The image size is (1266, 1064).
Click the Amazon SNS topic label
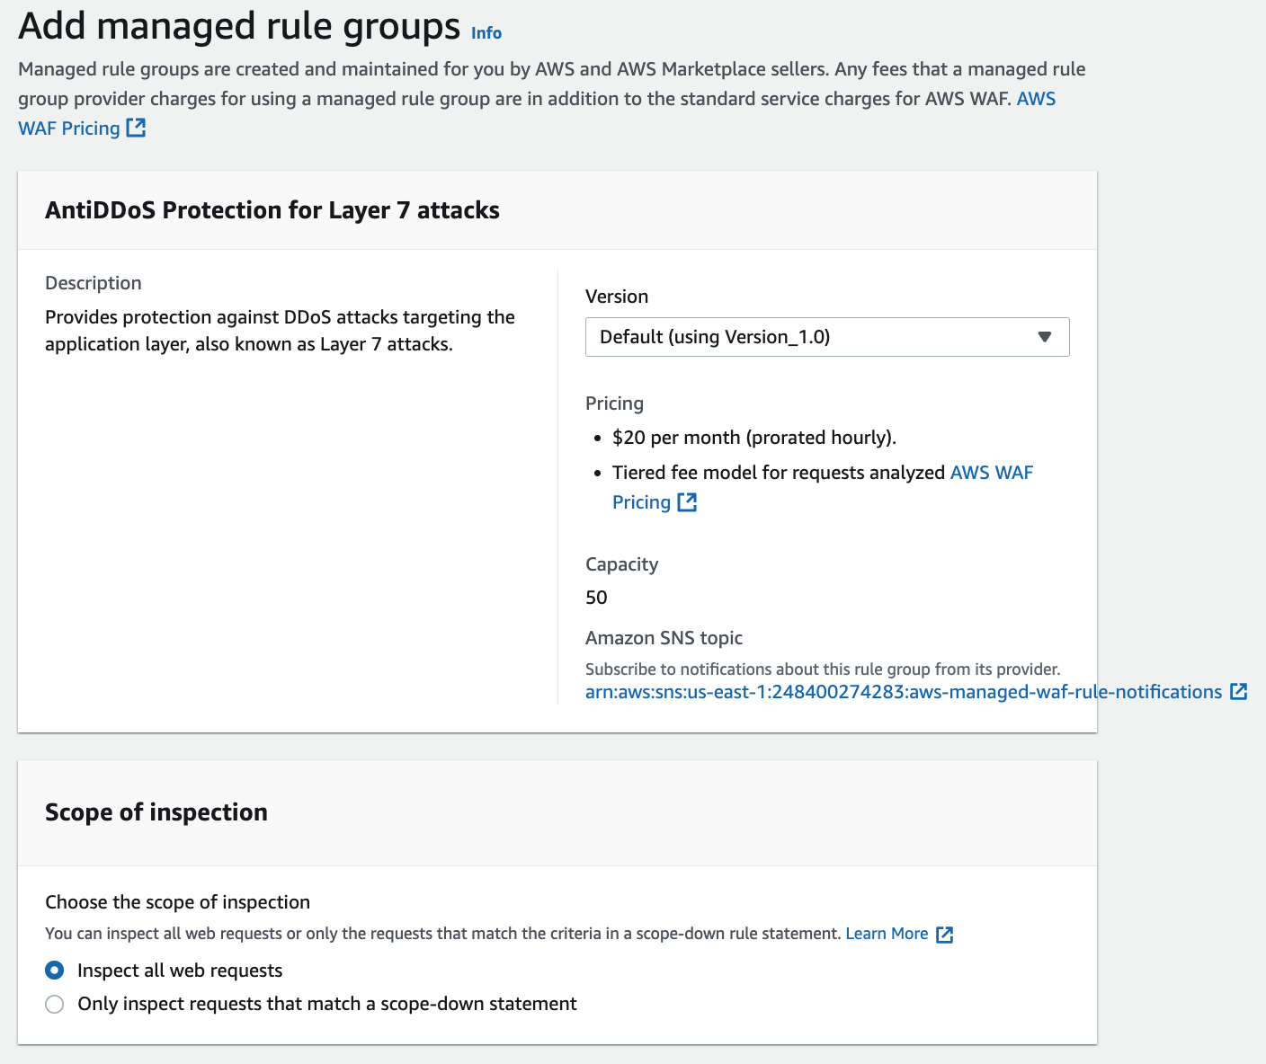point(664,638)
